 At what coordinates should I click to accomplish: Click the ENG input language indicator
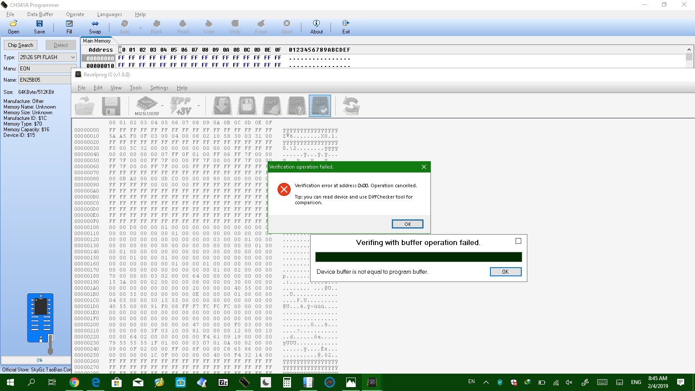(636, 382)
